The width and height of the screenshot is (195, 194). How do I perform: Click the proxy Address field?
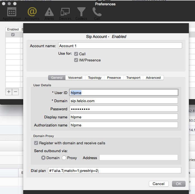[x=138, y=157]
